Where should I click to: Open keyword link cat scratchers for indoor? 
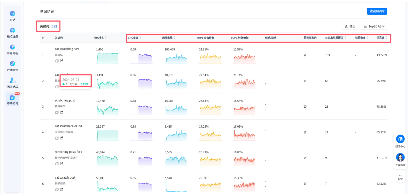click(70, 126)
